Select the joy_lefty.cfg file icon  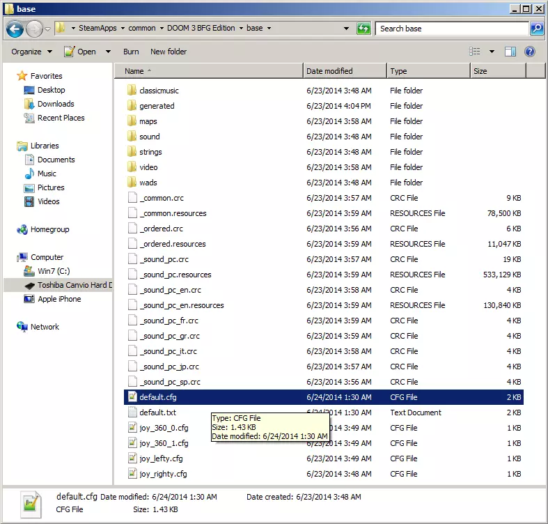[x=132, y=458]
